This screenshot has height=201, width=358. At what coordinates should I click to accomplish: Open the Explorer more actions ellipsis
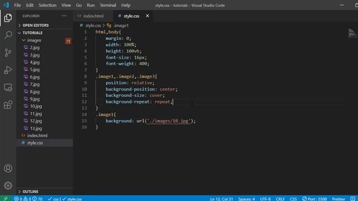(64, 16)
